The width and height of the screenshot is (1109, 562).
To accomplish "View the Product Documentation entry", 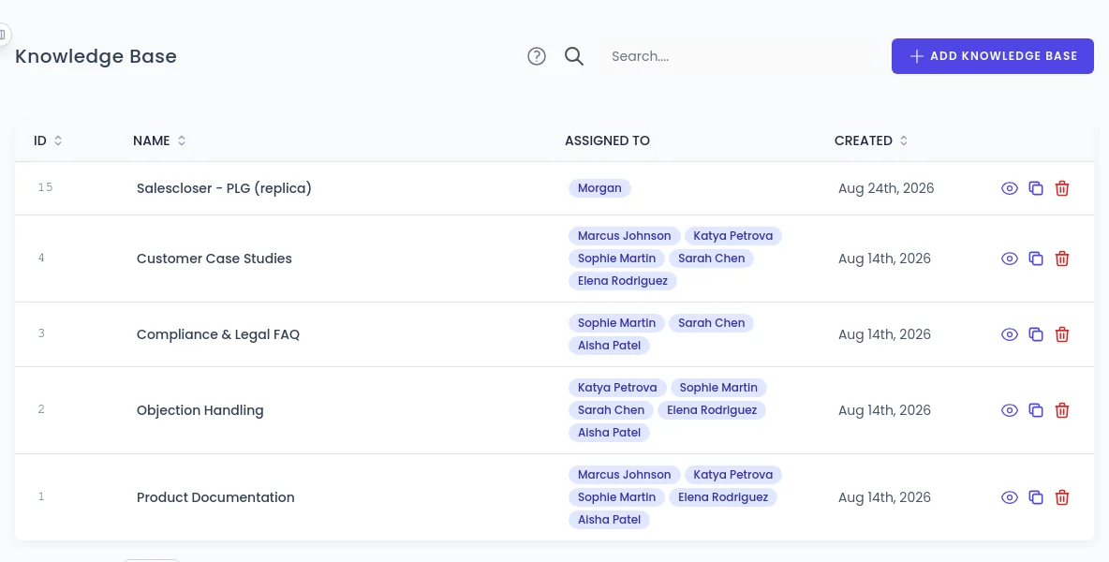I will 1010,497.
